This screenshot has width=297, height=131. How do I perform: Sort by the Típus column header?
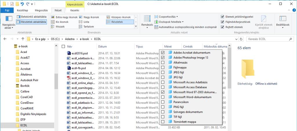(x=140, y=47)
